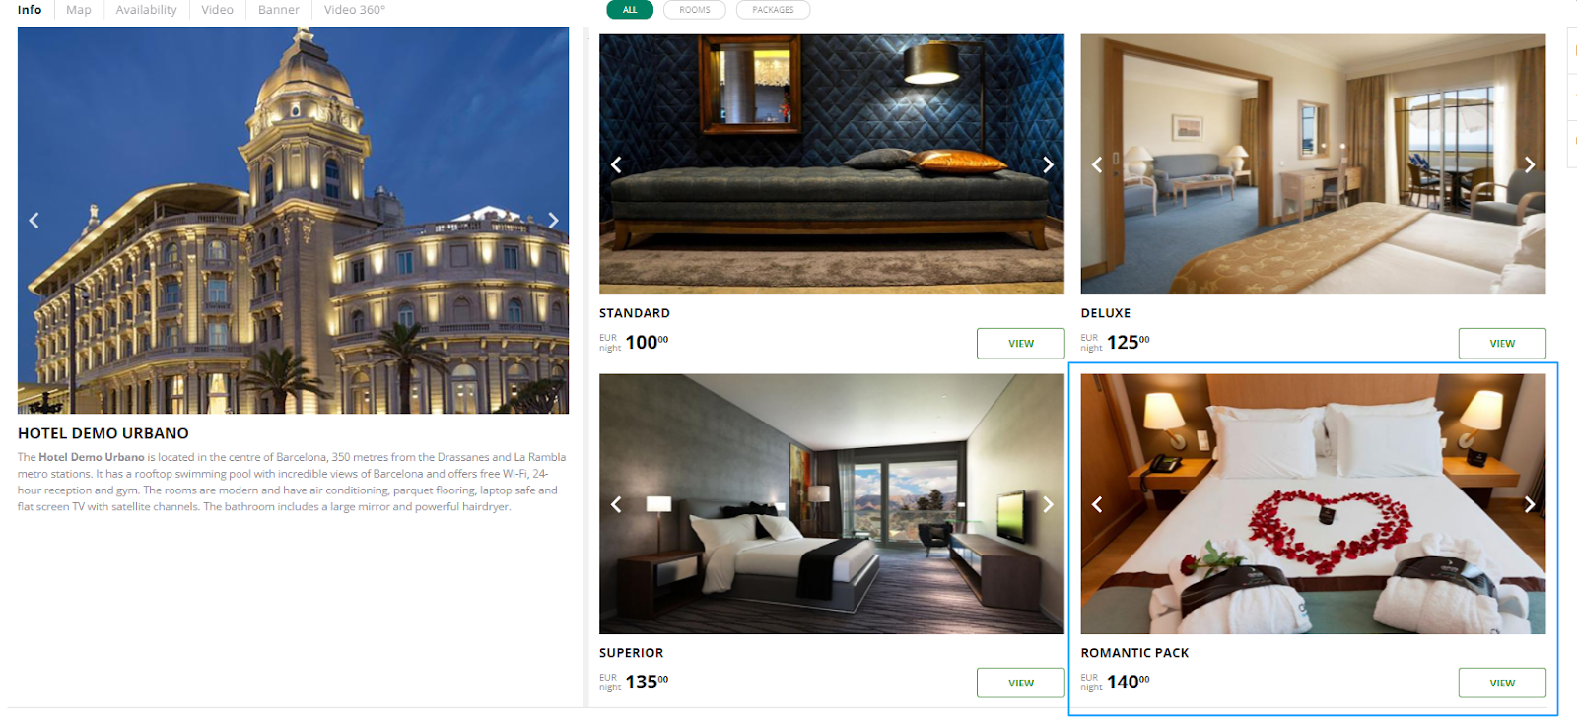Go to previous Standard room image
The height and width of the screenshot is (718, 1577).
click(x=616, y=165)
